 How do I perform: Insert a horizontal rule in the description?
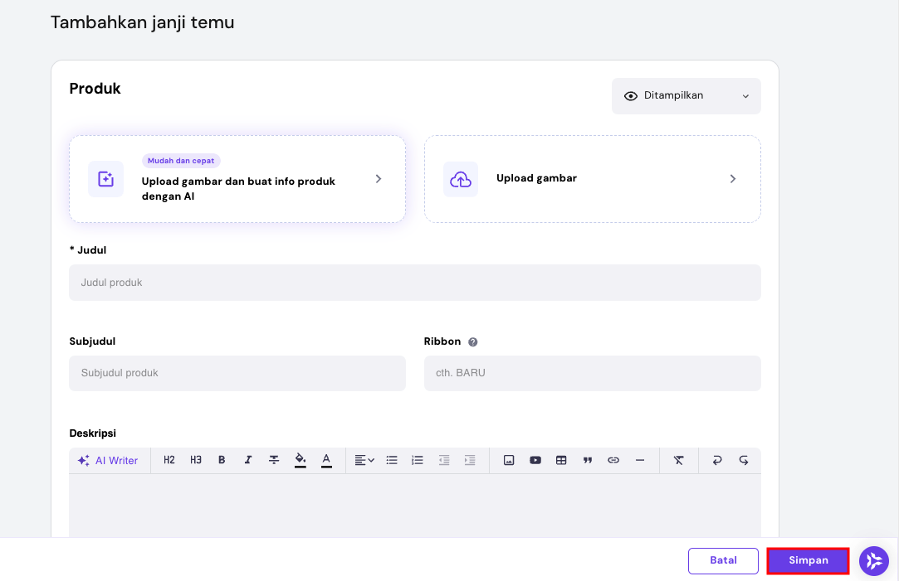pos(639,460)
